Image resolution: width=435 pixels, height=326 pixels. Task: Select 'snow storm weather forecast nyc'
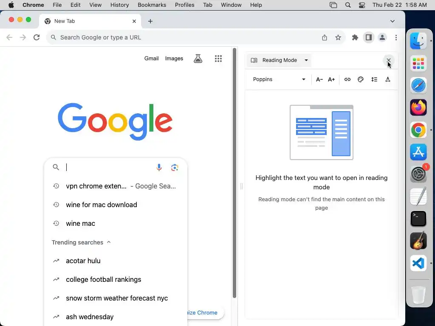(116, 298)
